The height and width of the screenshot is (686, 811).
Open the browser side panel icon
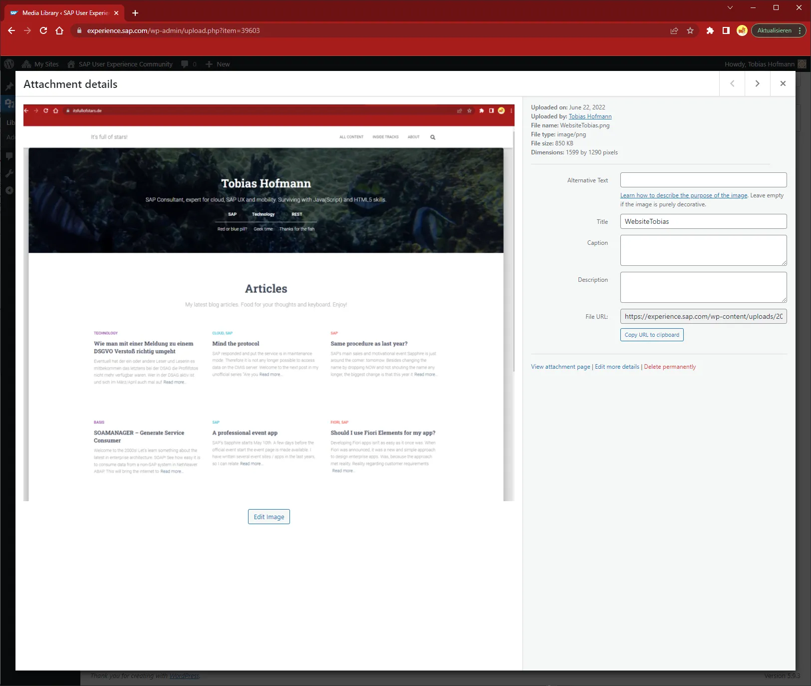click(x=726, y=30)
